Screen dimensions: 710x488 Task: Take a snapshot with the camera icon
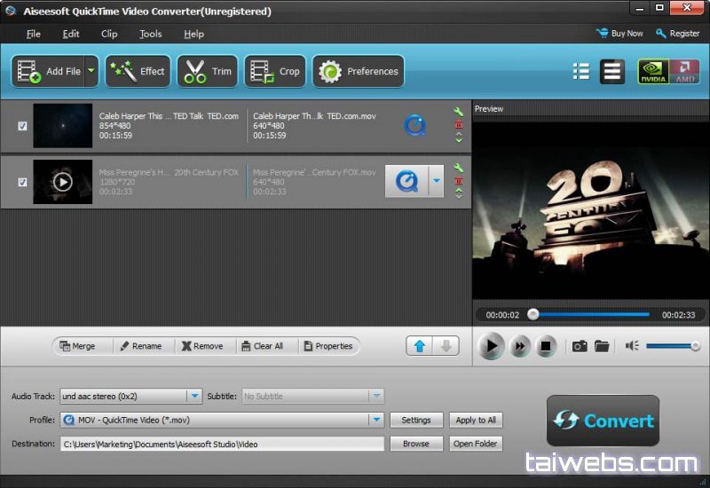tap(580, 346)
